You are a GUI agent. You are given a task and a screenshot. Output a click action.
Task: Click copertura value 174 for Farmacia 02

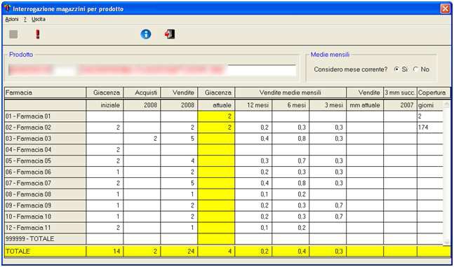pos(430,128)
